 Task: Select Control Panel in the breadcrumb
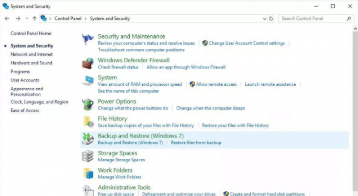pos(68,19)
